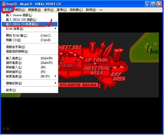Expand the 讀檔紀錄(R) submenu
The width and height of the screenshot is (164, 136).
coord(30,83)
